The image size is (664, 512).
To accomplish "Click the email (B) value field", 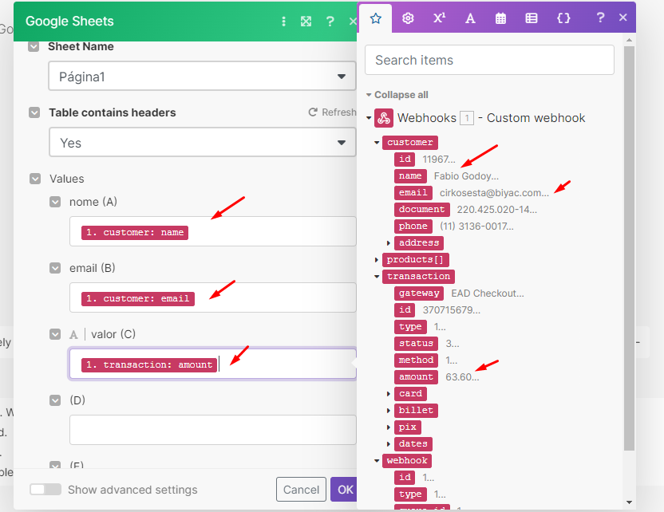I will pyautogui.click(x=212, y=297).
